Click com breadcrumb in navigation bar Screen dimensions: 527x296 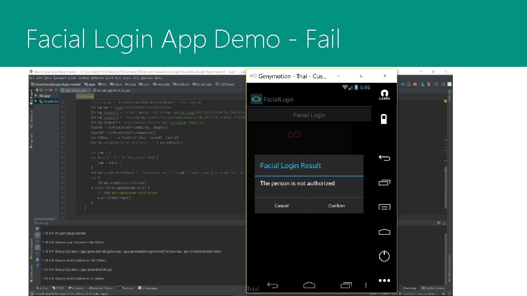click(144, 84)
